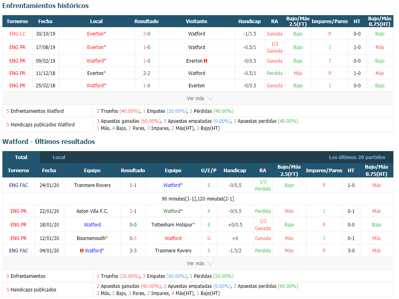
Task: Open Tranmere Rovers link on 24/01/20 row
Action: coord(93,185)
